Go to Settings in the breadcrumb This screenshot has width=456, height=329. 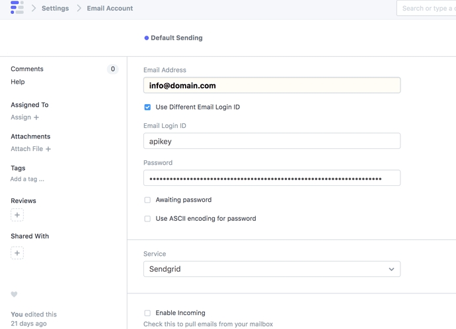55,9
